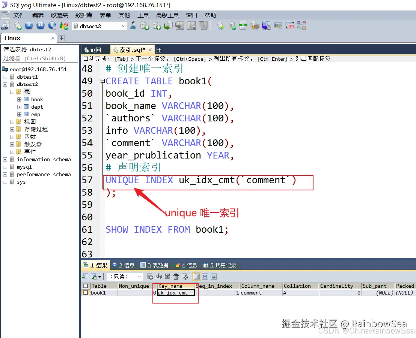Click the execute query icon

[29, 26]
